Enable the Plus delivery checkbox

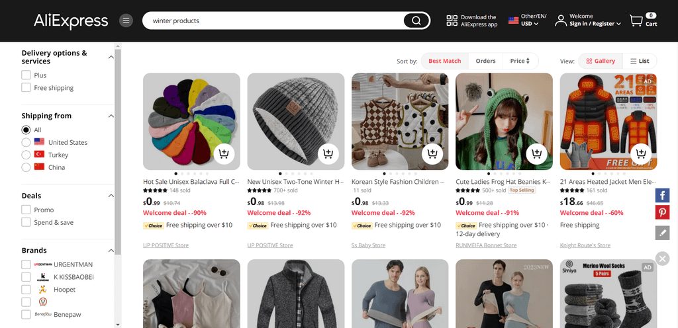coord(26,75)
